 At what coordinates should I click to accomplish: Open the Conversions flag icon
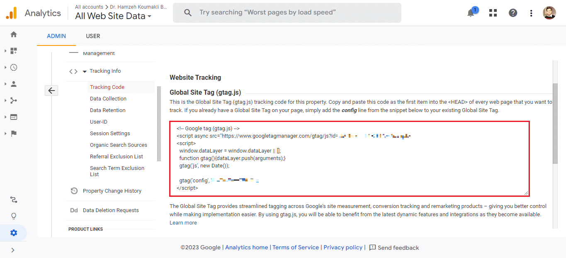(14, 134)
